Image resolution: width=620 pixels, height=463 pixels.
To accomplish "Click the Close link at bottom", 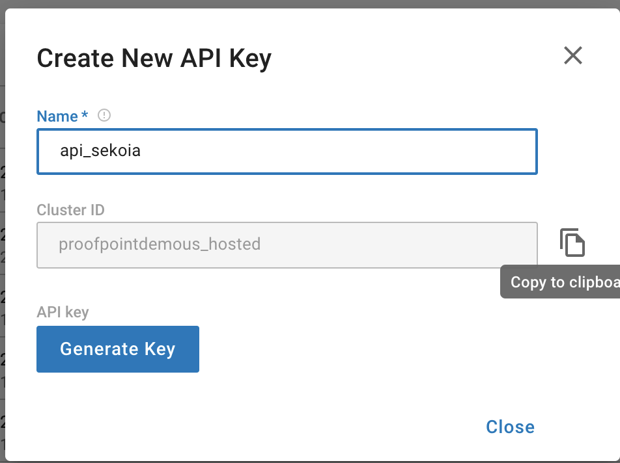I will coord(510,427).
